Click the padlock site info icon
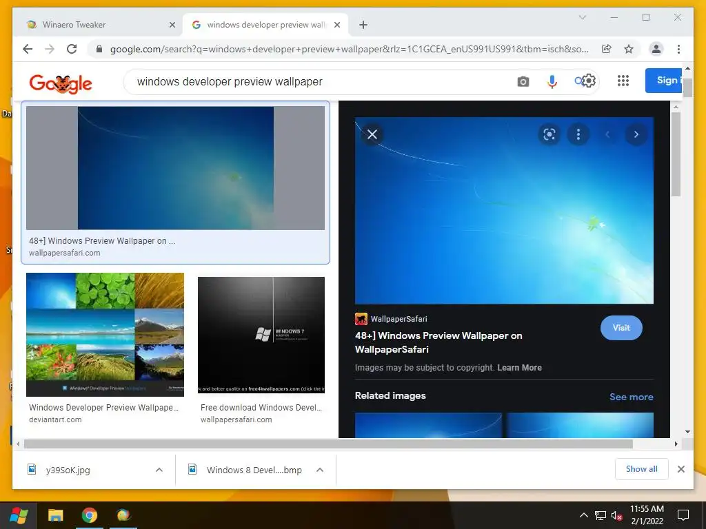This screenshot has height=529, width=706. [99, 49]
